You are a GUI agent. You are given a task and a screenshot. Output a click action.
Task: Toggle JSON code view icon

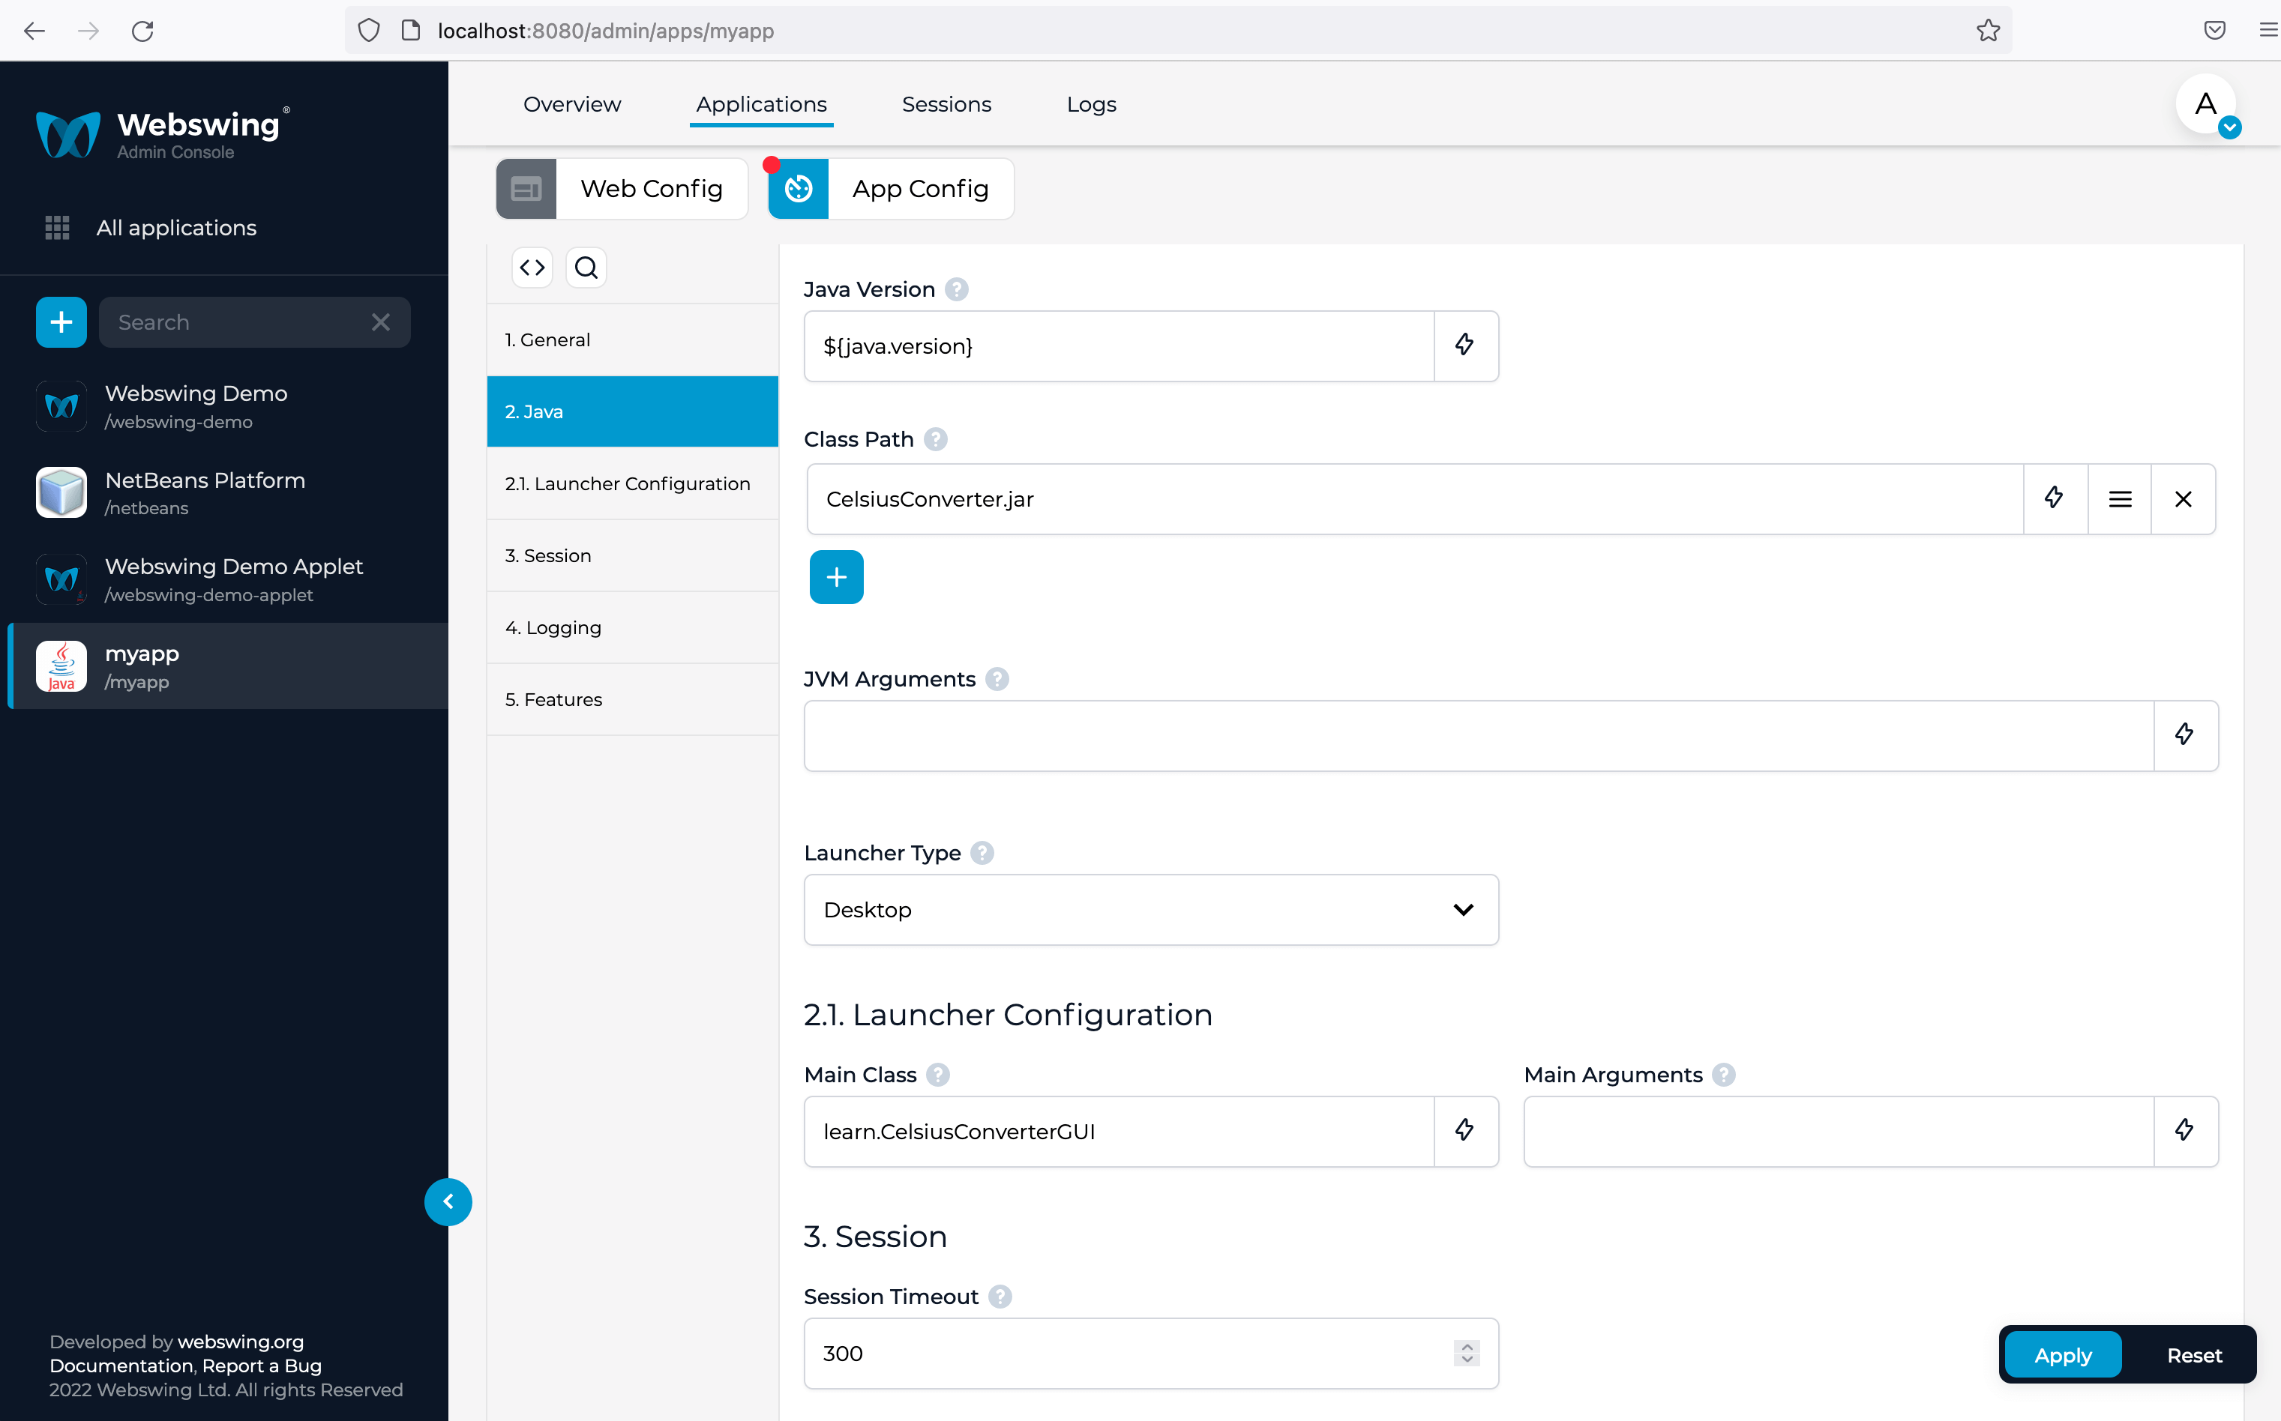pyautogui.click(x=532, y=268)
